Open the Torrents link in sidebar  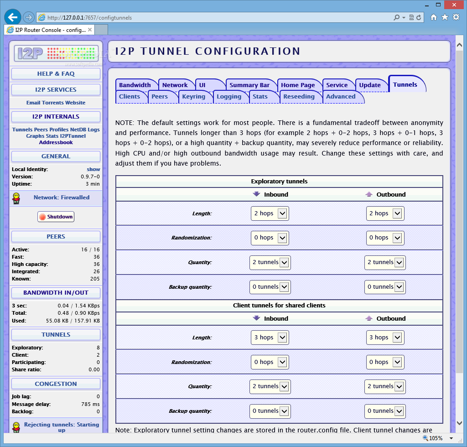(53, 103)
